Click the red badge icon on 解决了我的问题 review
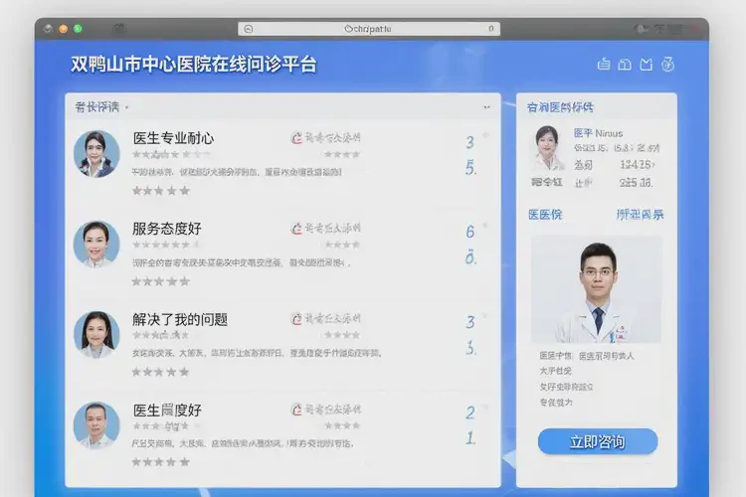The width and height of the screenshot is (746, 497). pyautogui.click(x=295, y=319)
